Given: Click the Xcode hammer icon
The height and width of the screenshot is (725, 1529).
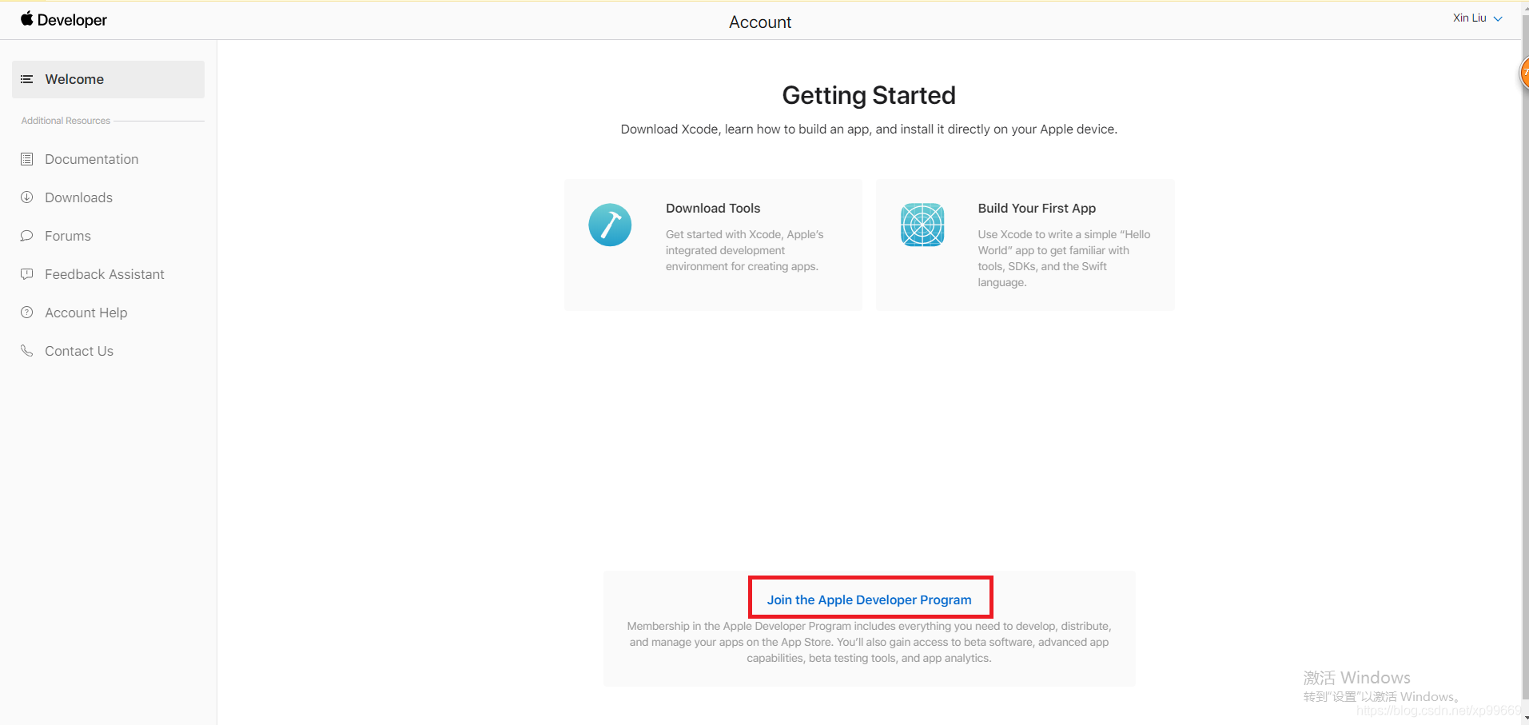Looking at the screenshot, I should pyautogui.click(x=610, y=225).
